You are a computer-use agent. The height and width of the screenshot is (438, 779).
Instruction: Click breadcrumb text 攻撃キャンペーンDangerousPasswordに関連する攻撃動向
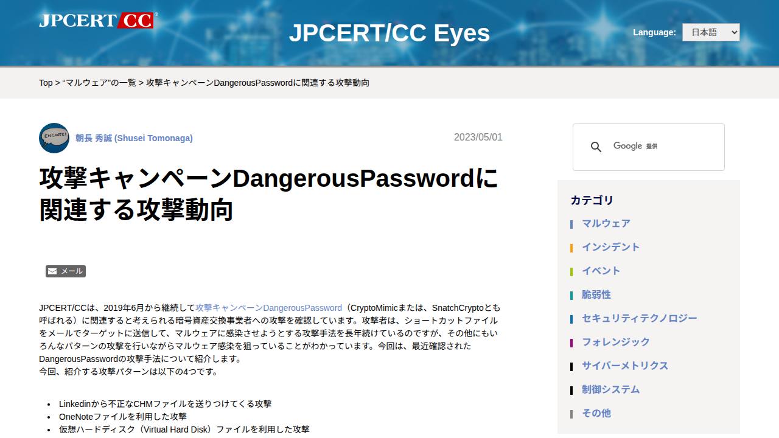coord(257,83)
